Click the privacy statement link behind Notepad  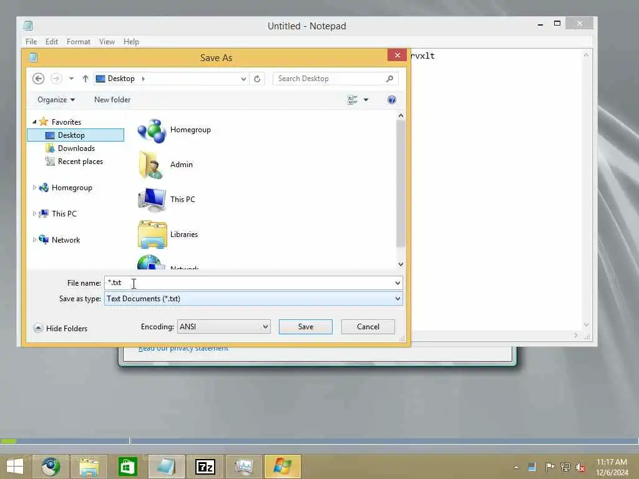tap(183, 349)
